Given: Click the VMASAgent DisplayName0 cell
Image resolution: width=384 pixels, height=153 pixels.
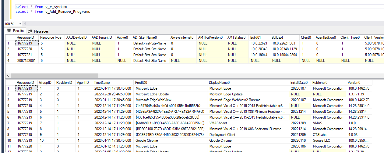Looking at the screenshot, I should [249, 123].
